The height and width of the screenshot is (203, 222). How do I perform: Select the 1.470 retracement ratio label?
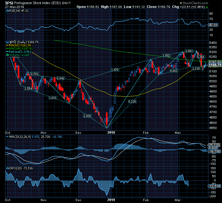coord(114,70)
